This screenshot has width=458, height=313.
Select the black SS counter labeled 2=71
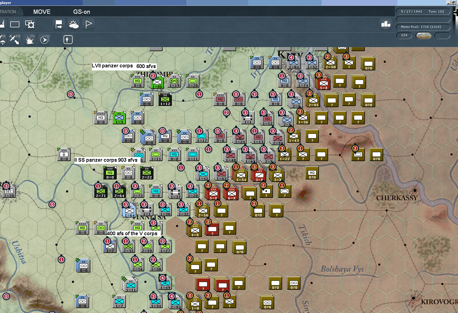pyautogui.click(x=101, y=191)
